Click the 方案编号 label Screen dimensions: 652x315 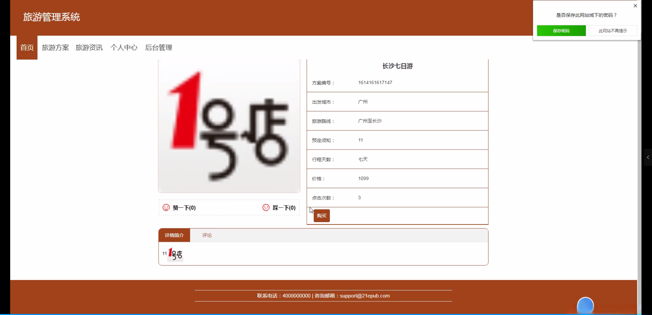click(x=323, y=83)
